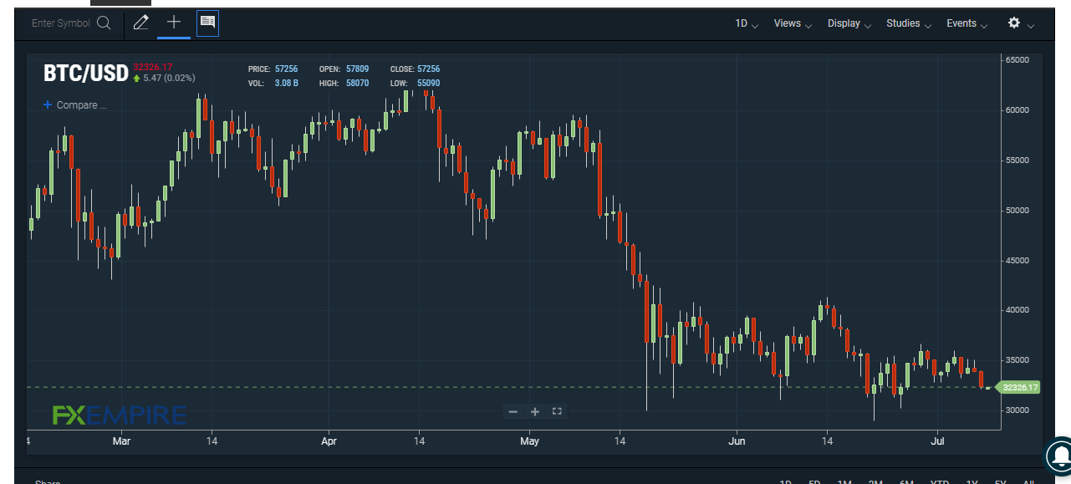
Task: Expand the Events menu
Action: coord(967,23)
